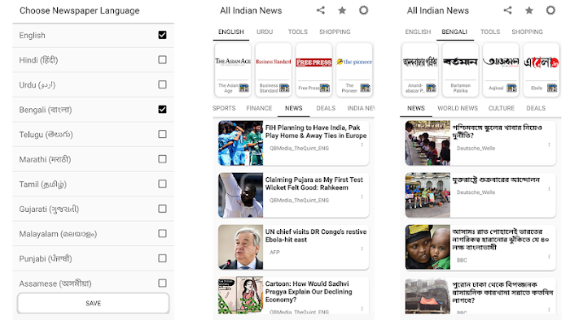Check the Gujarati language checkbox
Viewport: 570px width, 320px height.
(163, 209)
